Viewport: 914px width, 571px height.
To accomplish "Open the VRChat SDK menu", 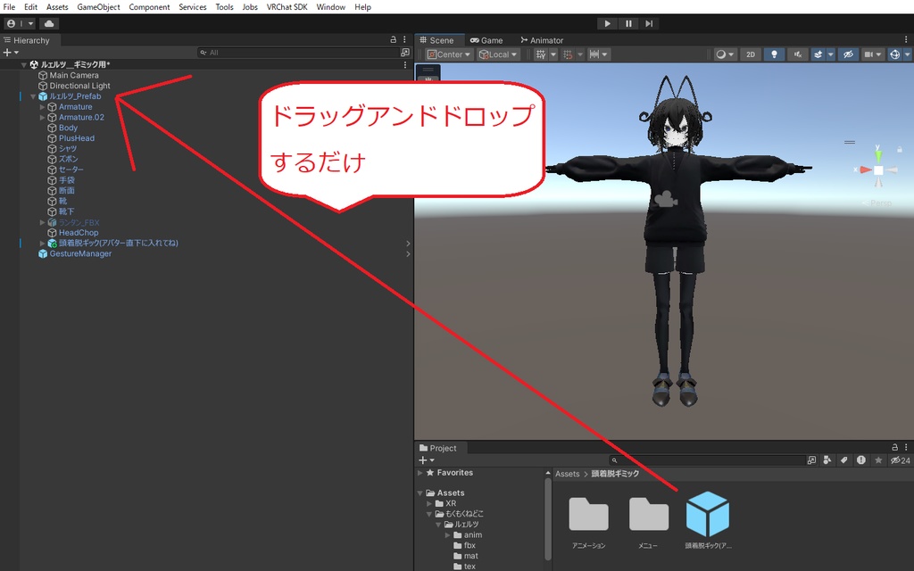I will (x=287, y=6).
